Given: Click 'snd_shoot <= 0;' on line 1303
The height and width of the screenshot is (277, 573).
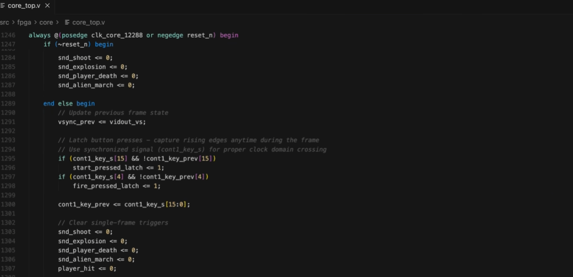Looking at the screenshot, I should (x=85, y=232).
